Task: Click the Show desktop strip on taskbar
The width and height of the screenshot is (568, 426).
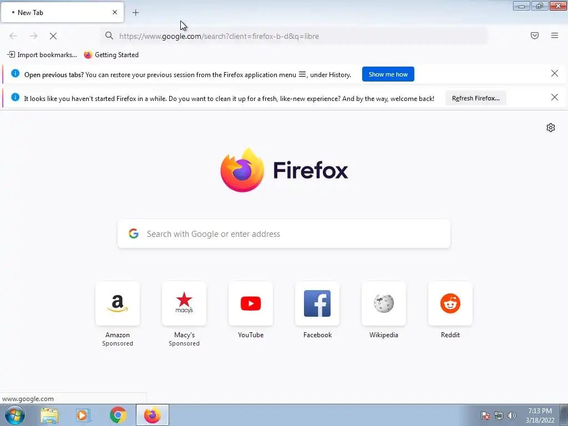Action: (x=564, y=415)
